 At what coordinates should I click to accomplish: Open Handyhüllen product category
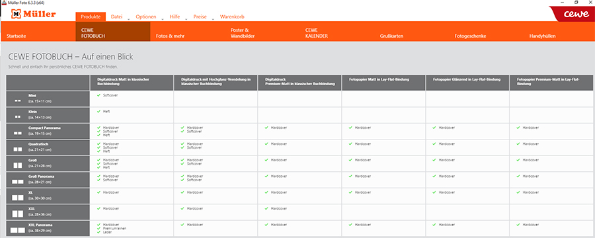pos(542,36)
